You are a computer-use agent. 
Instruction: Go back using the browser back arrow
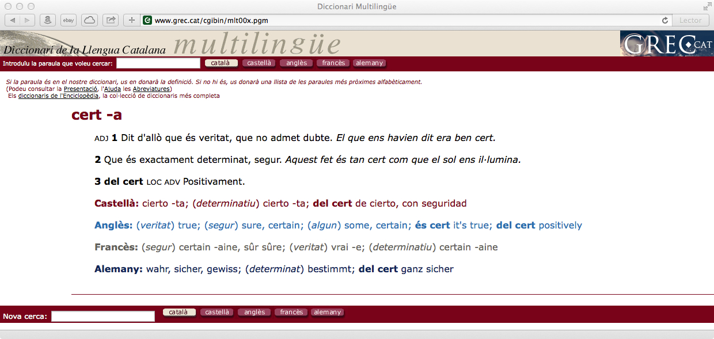(x=13, y=20)
